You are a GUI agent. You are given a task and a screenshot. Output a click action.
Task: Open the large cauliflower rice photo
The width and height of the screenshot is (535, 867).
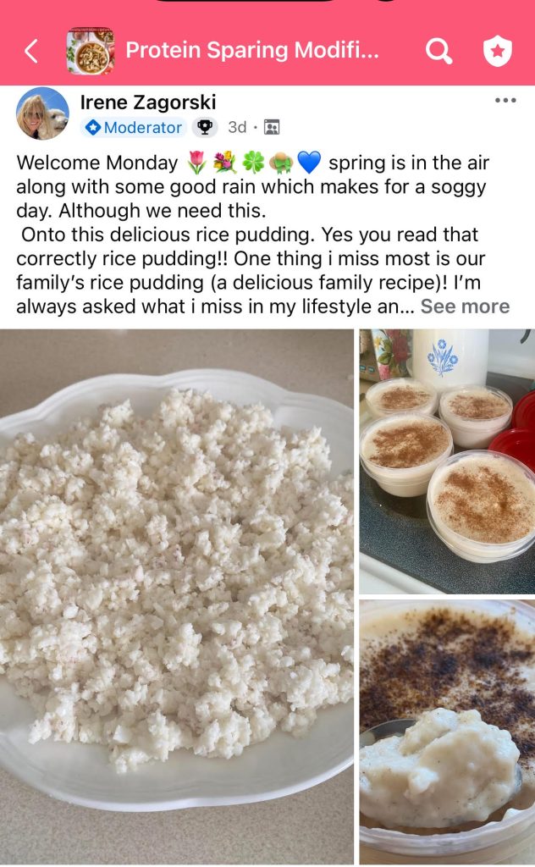[177, 596]
